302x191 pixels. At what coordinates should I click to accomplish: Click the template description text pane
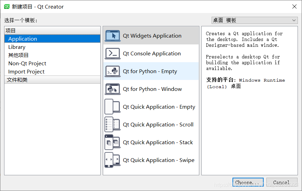tap(249, 100)
